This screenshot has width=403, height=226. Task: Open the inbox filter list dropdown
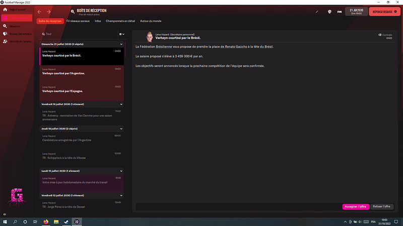coord(122,34)
